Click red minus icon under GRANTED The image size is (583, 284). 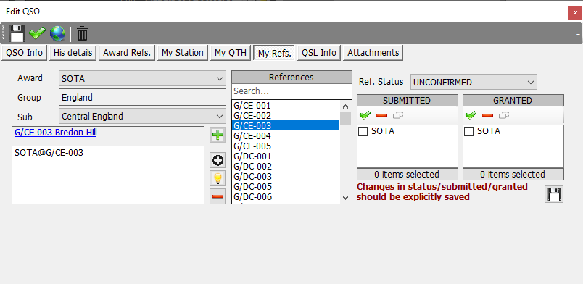click(487, 116)
